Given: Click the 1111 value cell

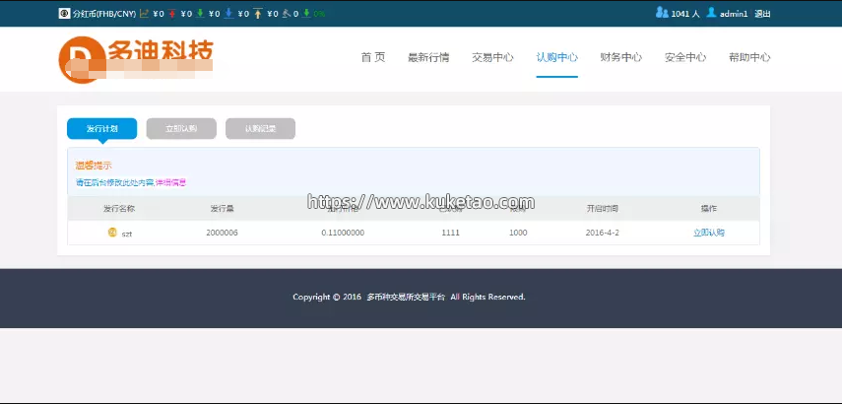Looking at the screenshot, I should click(450, 233).
